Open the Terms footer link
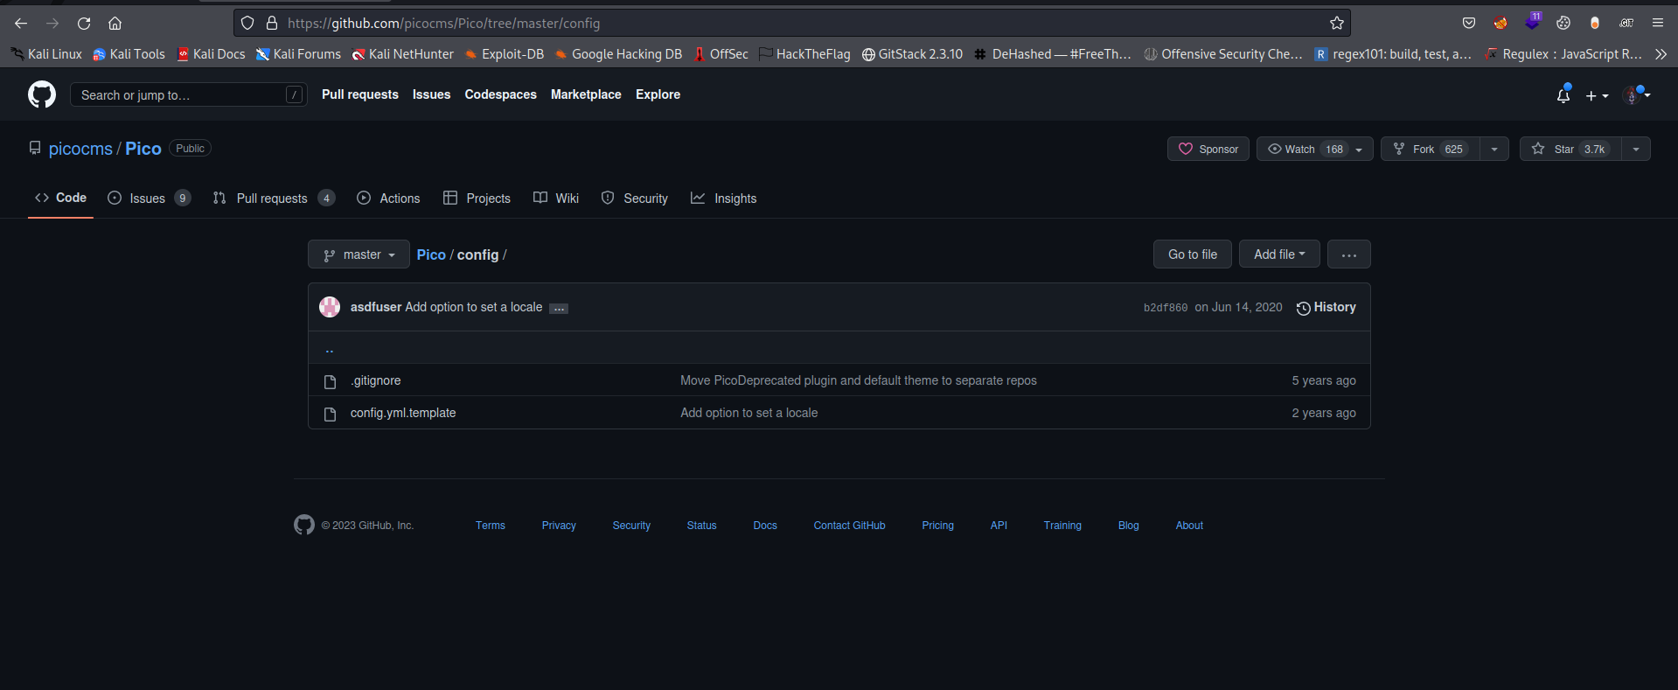Image resolution: width=1678 pixels, height=690 pixels. click(x=491, y=526)
